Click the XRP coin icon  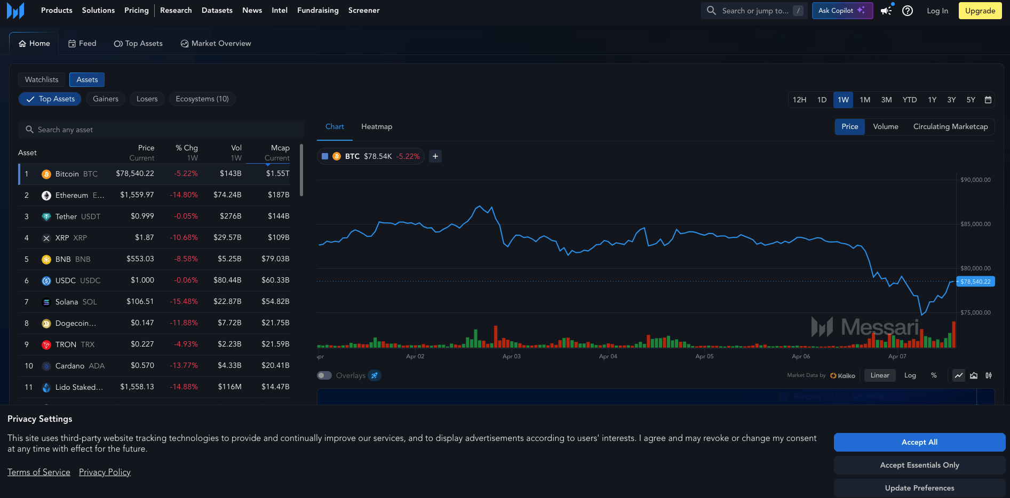pyautogui.click(x=46, y=238)
